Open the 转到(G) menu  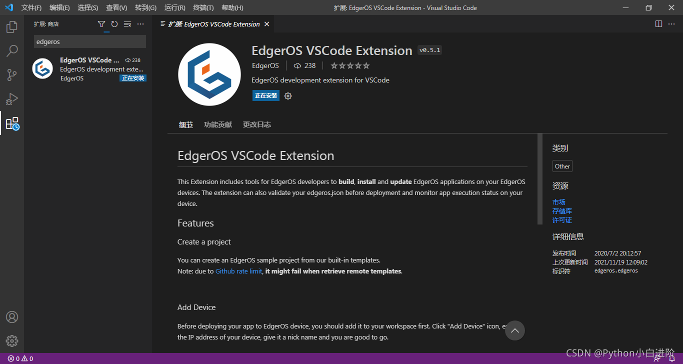point(145,7)
